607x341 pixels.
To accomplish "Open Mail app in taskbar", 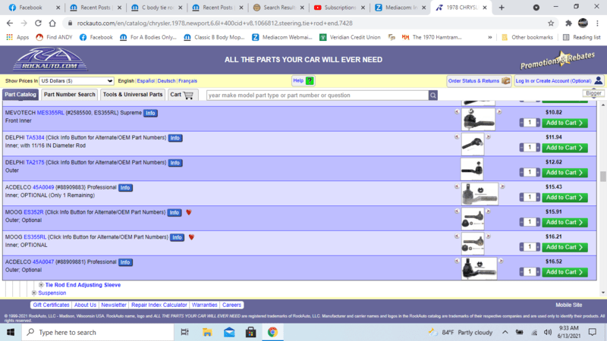I will pos(229,332).
